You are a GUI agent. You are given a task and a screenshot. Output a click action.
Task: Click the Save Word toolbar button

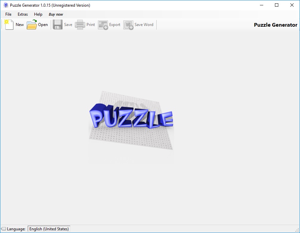pyautogui.click(x=144, y=24)
